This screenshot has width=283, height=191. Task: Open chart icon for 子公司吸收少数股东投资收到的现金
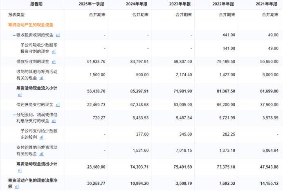54,52
